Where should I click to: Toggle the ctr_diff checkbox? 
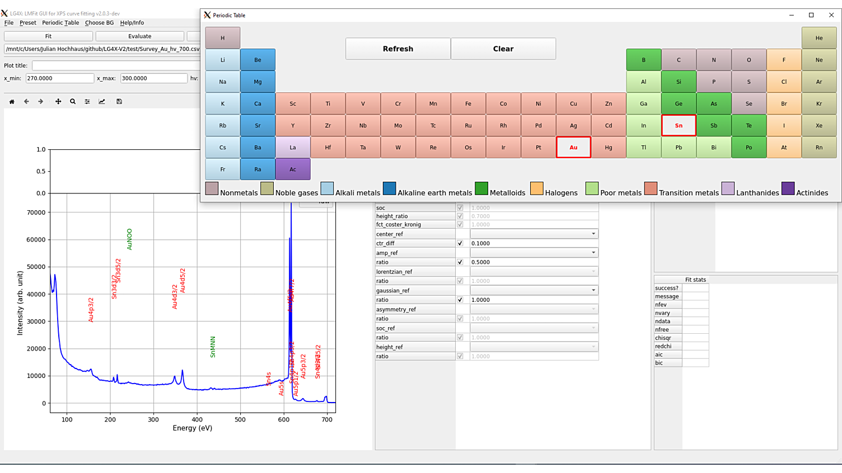click(460, 243)
